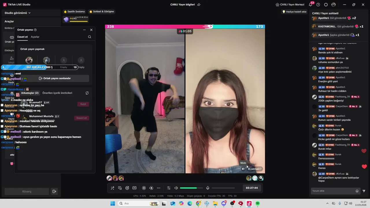Share the CANLI Yayın bilgileri arrow icon
This screenshot has width=370, height=208.
[199, 5]
